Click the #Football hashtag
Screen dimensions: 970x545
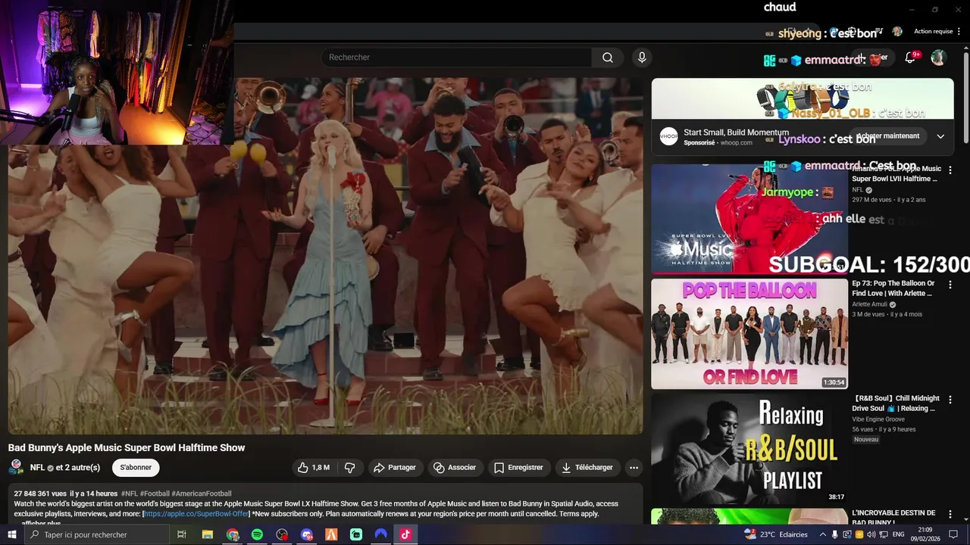pyautogui.click(x=155, y=494)
